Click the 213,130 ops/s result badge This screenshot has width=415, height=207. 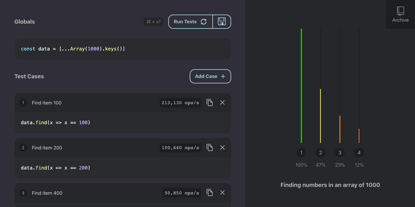coord(180,103)
